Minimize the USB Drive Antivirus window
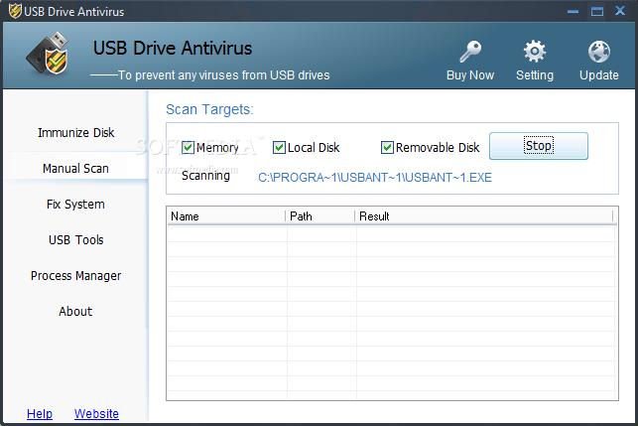 pos(573,11)
